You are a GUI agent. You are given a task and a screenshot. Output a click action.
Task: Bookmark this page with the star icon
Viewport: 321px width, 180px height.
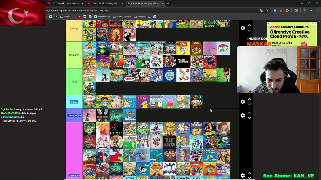click(267, 10)
